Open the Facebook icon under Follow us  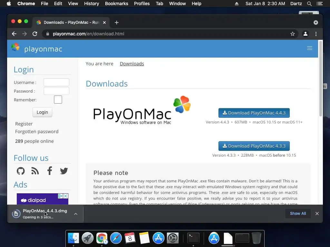[x=49, y=171]
